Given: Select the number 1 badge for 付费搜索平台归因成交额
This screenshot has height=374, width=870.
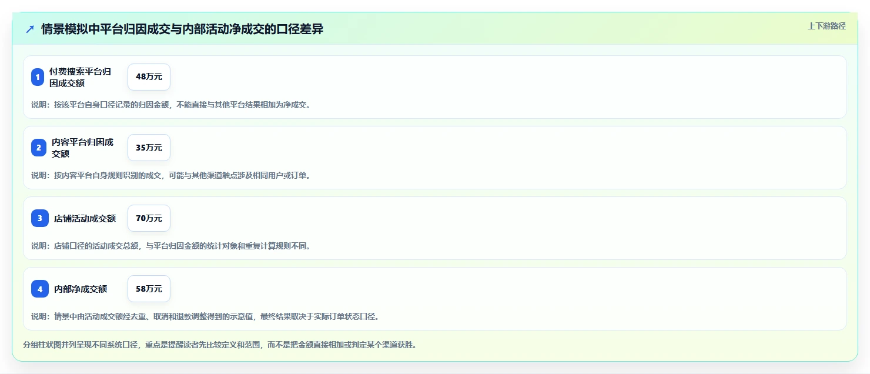Looking at the screenshot, I should coord(38,77).
